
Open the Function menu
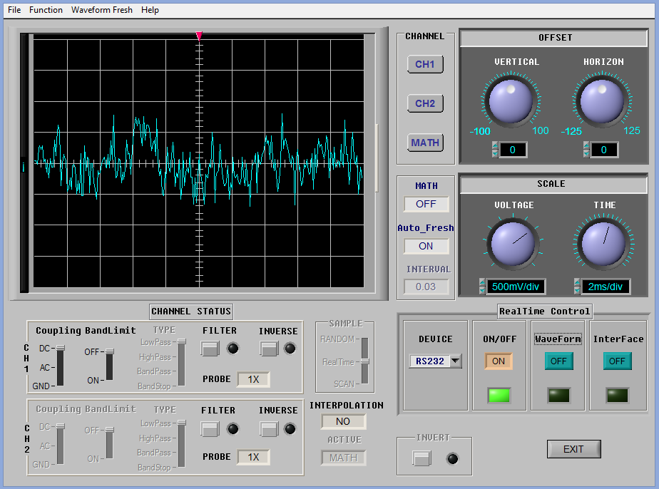[46, 10]
